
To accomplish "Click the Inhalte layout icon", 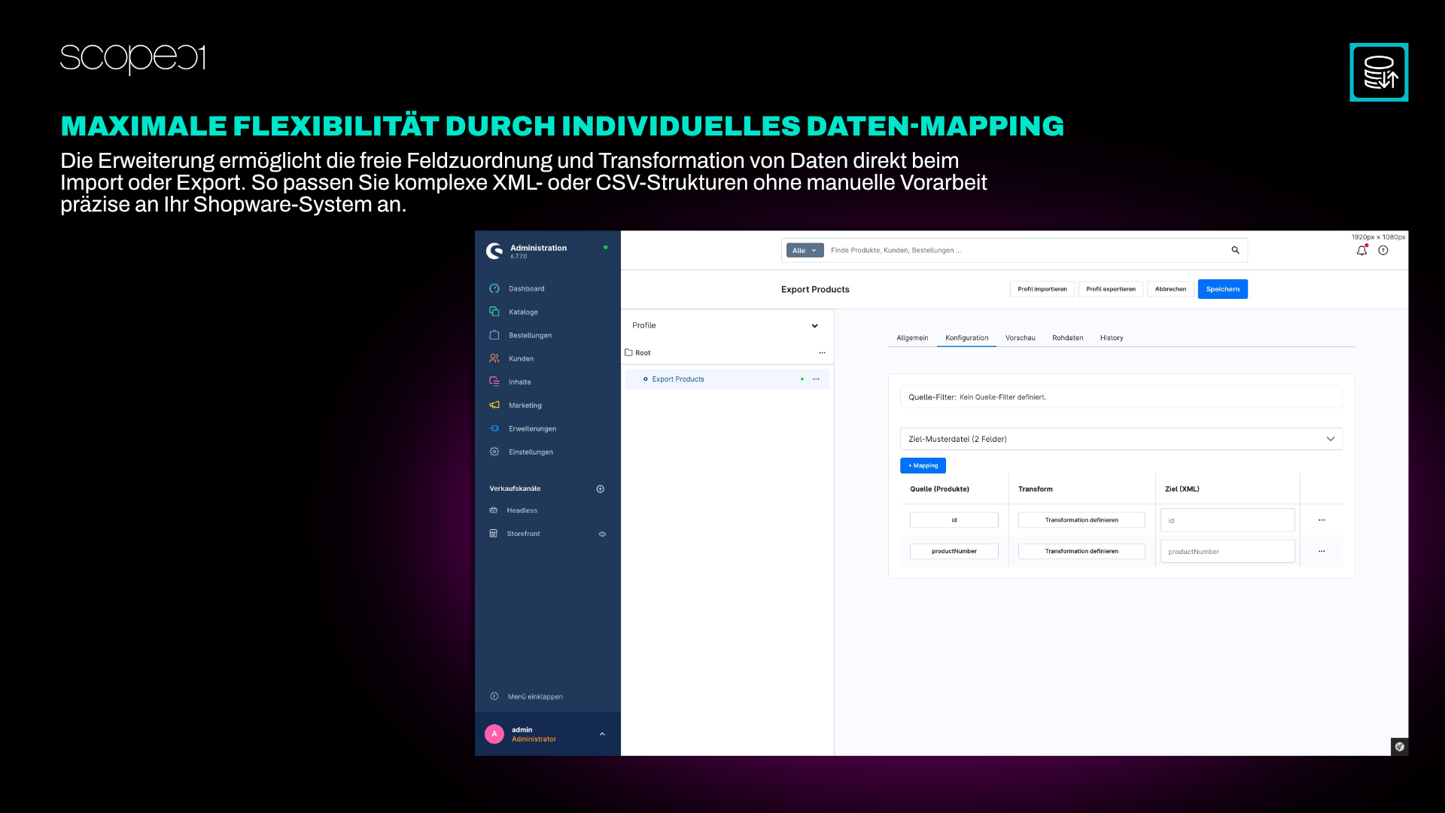I will [494, 382].
